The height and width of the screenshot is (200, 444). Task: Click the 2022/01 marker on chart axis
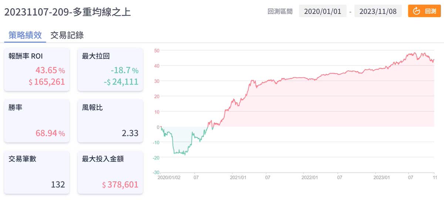(309, 178)
